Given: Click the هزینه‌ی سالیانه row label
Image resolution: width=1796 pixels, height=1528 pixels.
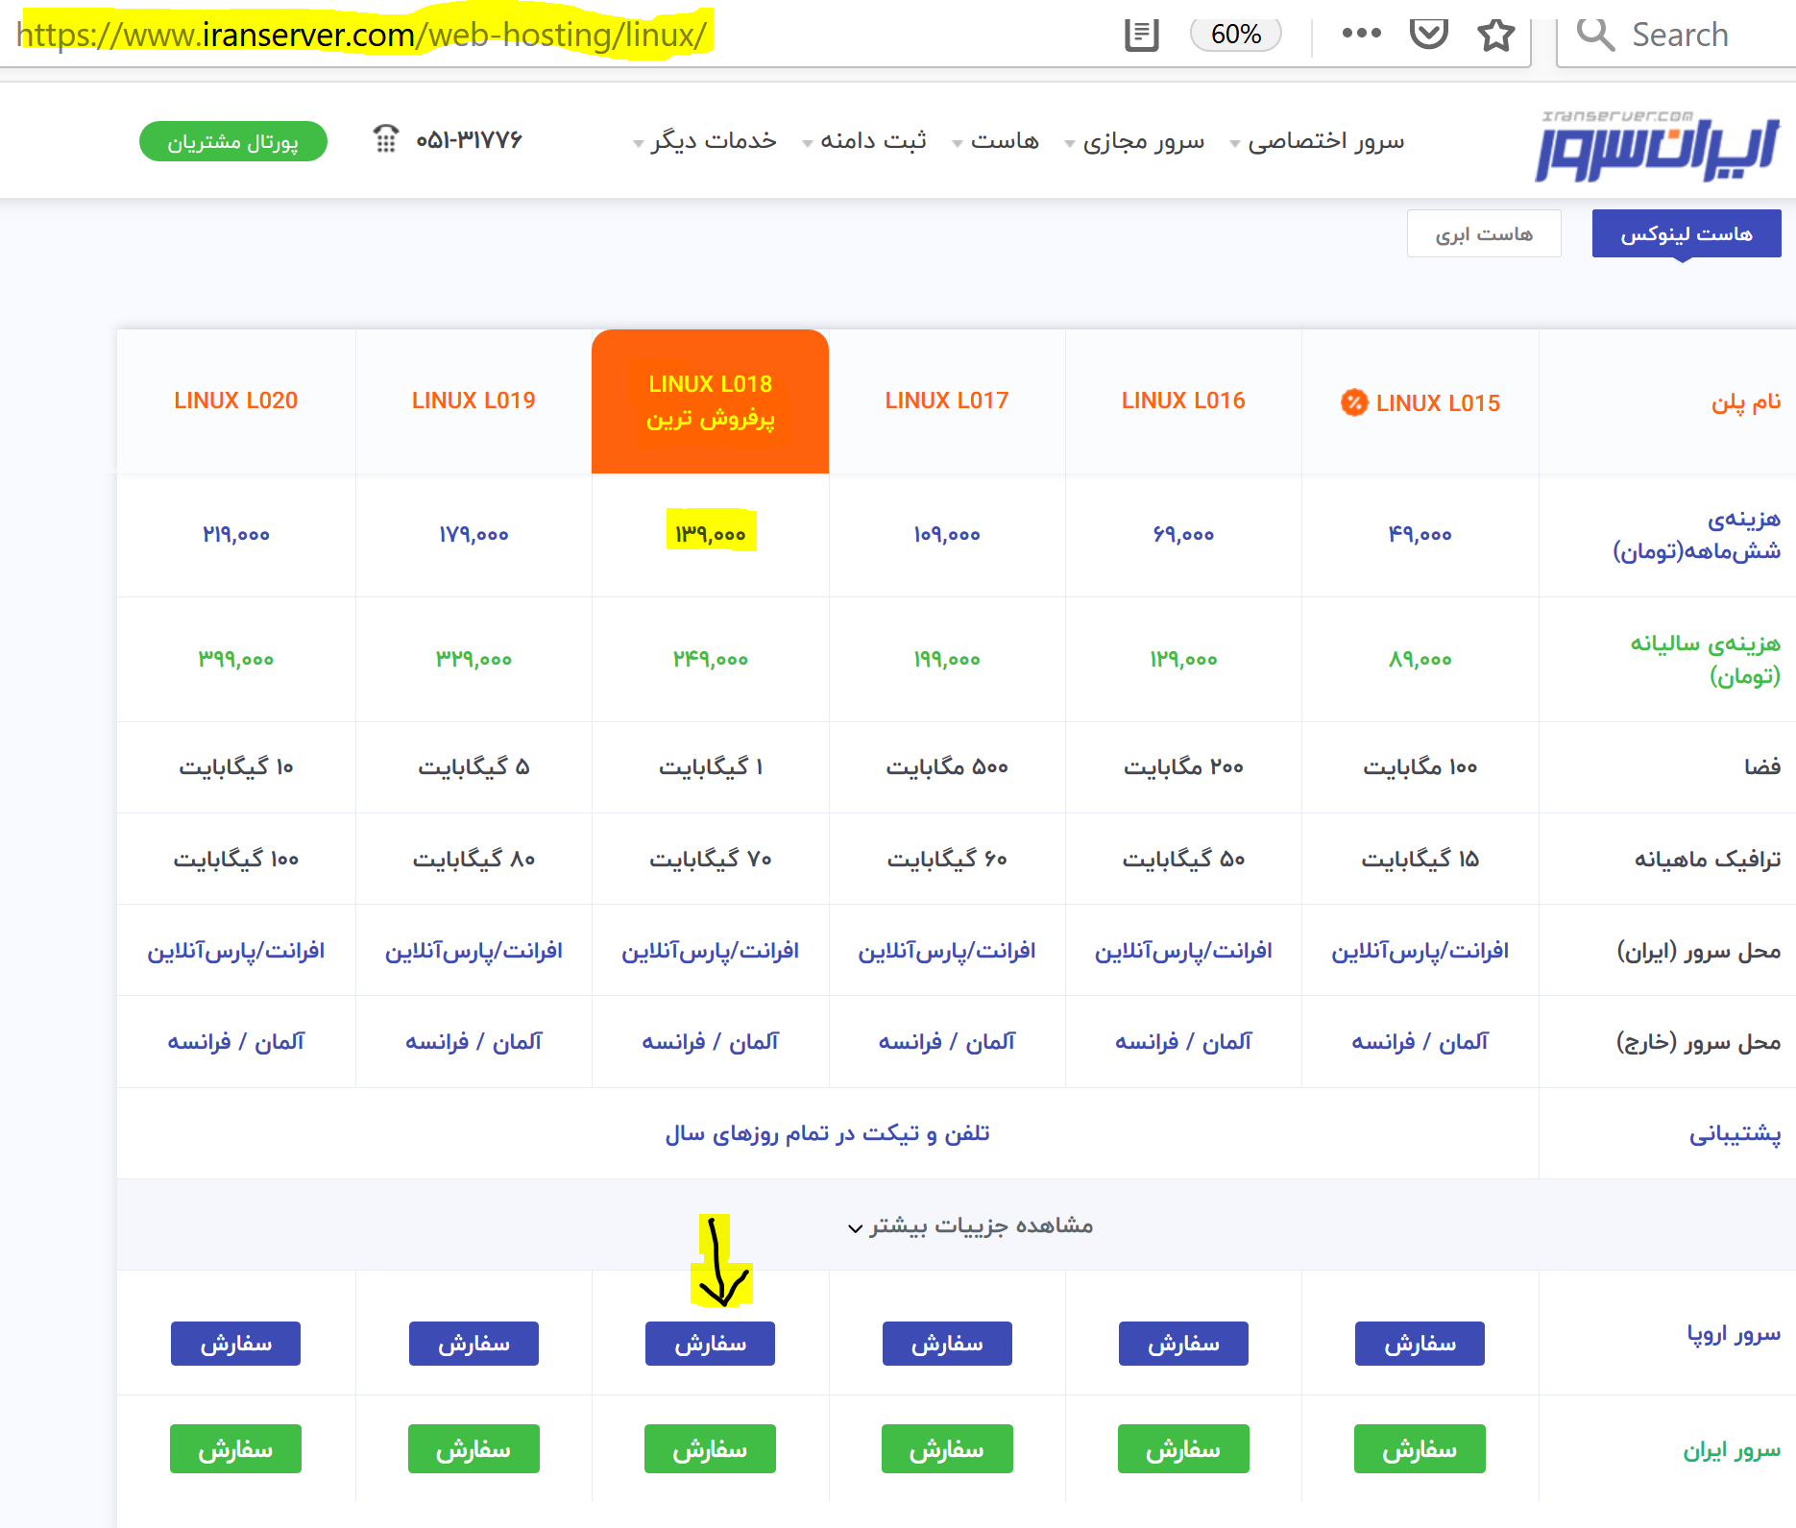Looking at the screenshot, I should 1705,659.
